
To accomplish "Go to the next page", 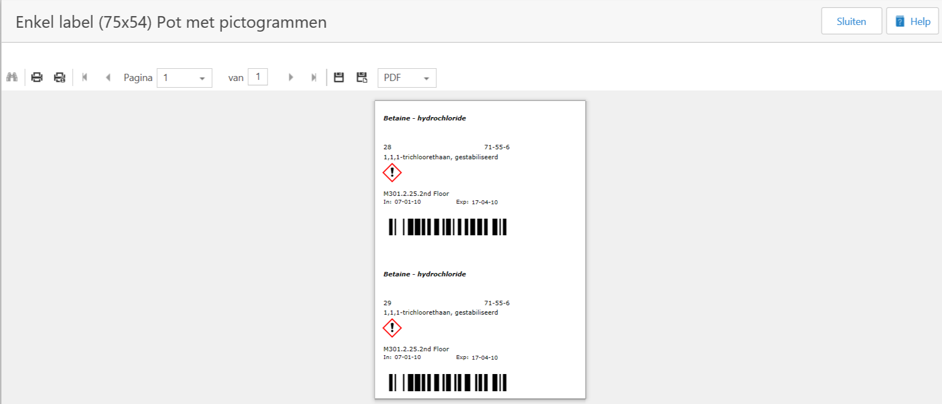I will [x=290, y=77].
